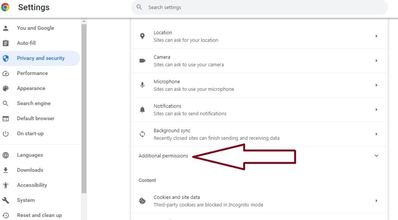The image size is (398, 220).
Task: Go to System settings
Action: [40, 200]
